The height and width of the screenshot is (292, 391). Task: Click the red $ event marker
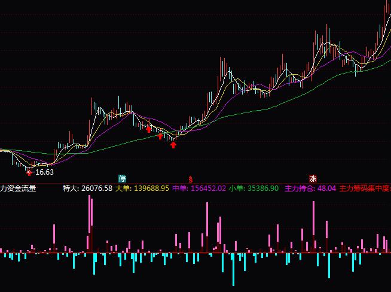191,178
